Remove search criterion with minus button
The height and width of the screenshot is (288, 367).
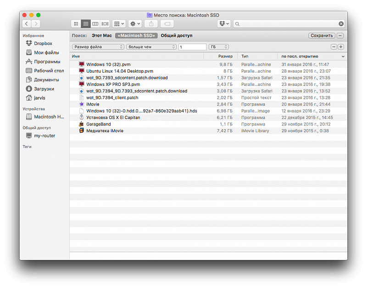[334, 47]
